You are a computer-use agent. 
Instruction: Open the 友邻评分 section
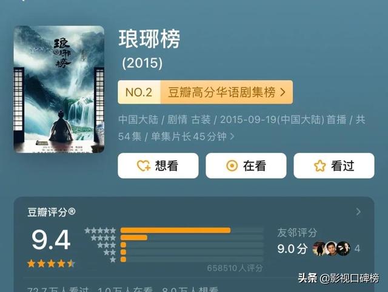297,233
